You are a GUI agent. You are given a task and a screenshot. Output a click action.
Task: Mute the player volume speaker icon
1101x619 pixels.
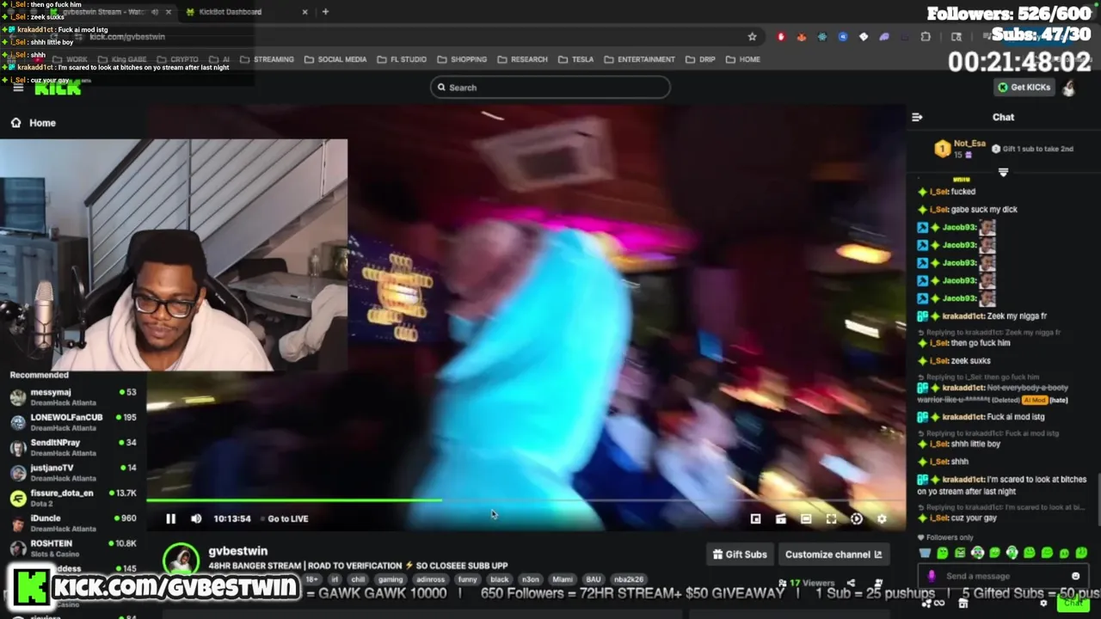click(196, 518)
